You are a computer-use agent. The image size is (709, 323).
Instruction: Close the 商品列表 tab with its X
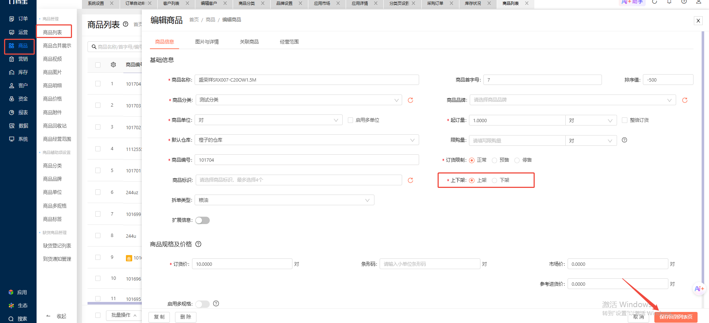tap(527, 3)
